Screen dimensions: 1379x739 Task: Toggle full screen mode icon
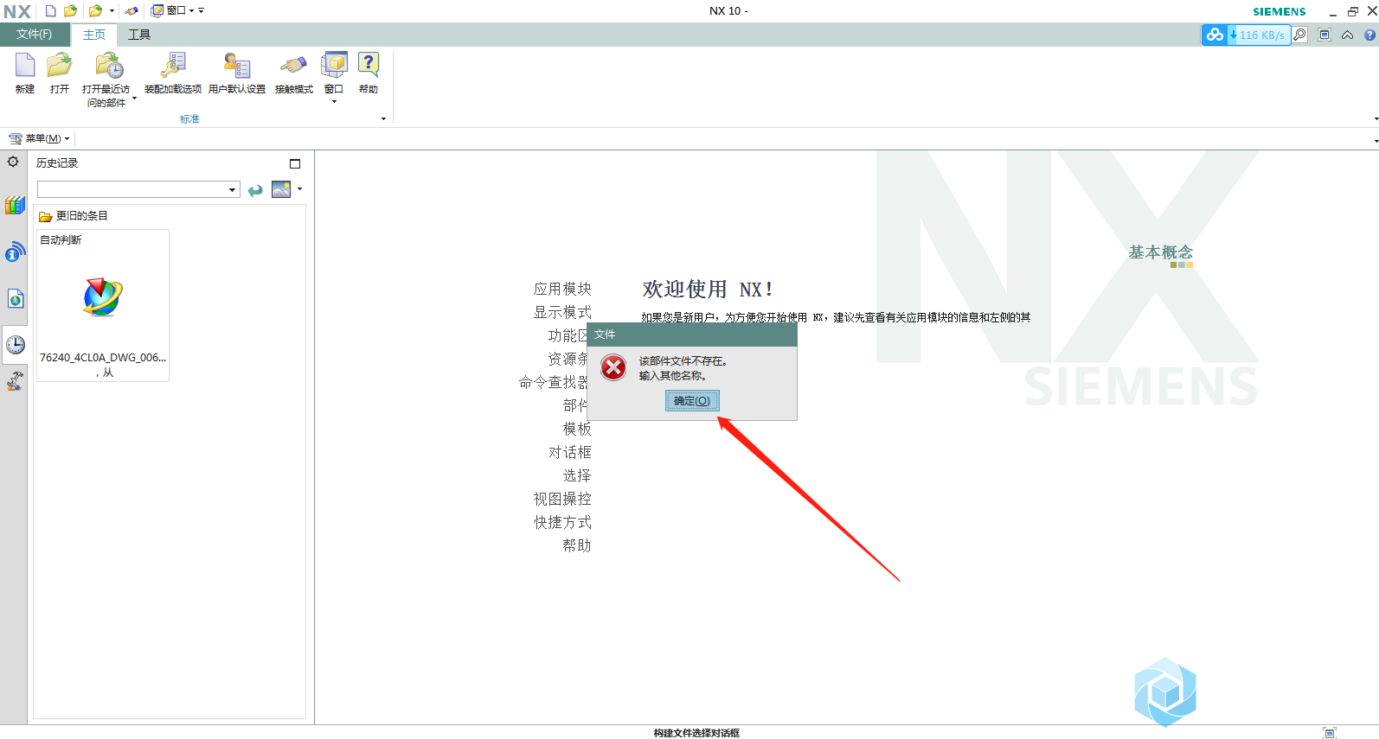(x=1324, y=35)
